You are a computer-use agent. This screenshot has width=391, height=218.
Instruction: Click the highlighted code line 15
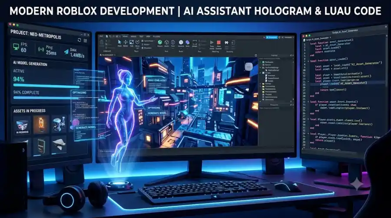[x=347, y=84]
